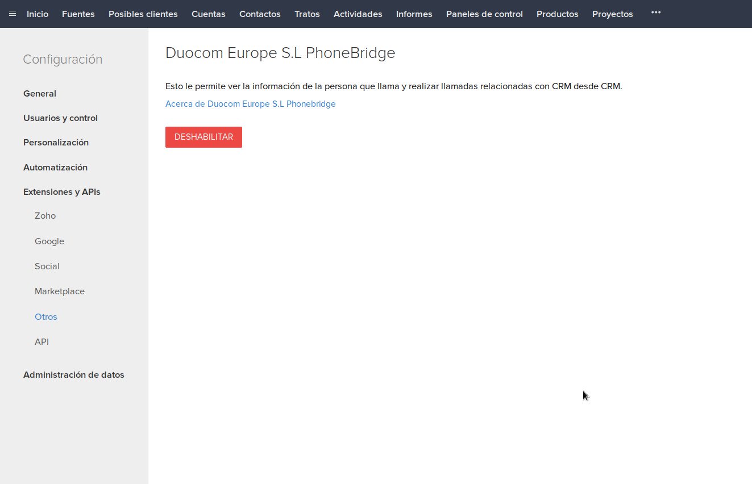Open Acerca de Duocom Europe Phonebridge link
This screenshot has width=752, height=484.
tap(250, 104)
